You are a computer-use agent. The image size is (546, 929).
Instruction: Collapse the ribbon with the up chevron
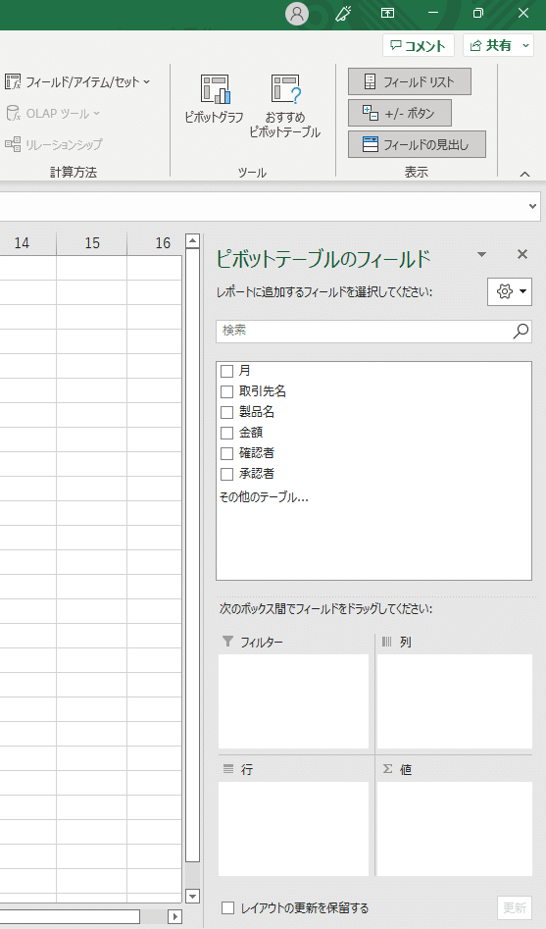tap(524, 174)
